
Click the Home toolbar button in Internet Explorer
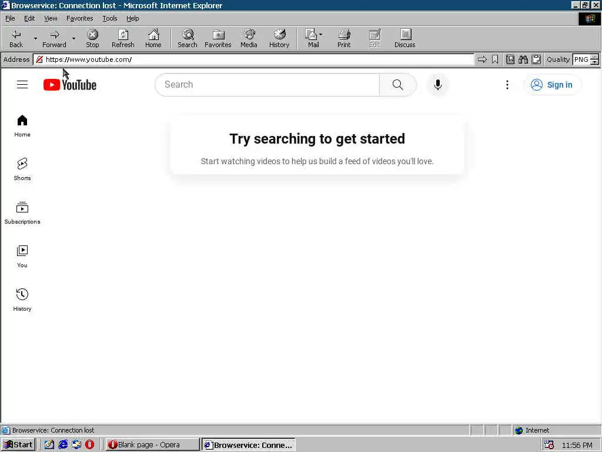click(153, 38)
